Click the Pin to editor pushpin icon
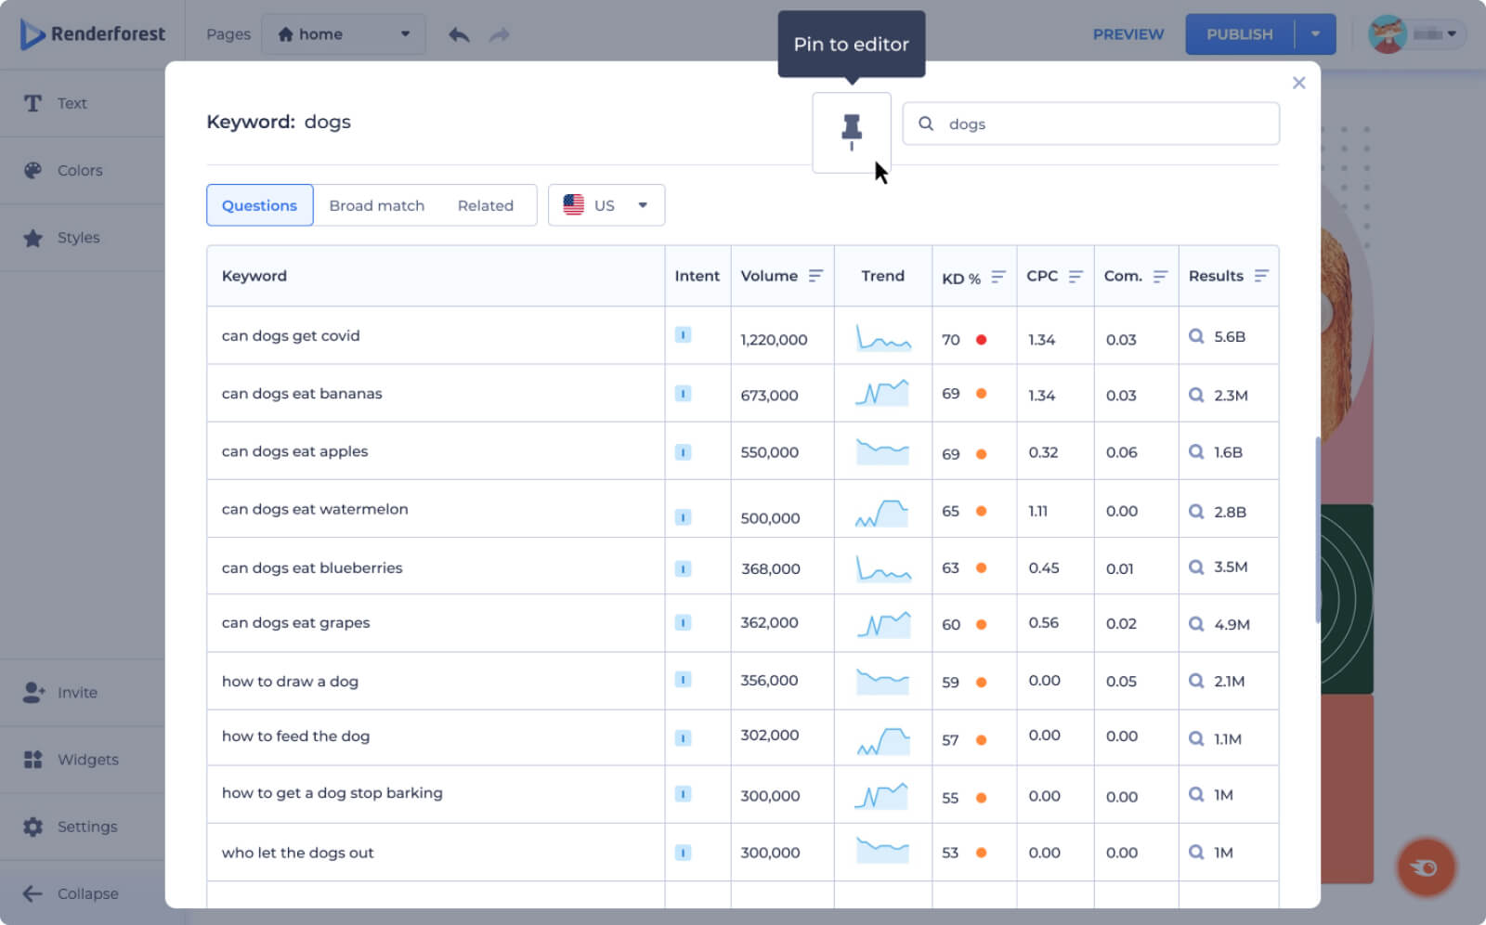1486x925 pixels. tap(851, 132)
